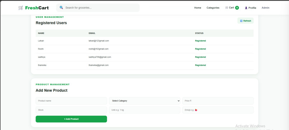
Task: Select the user name thanivika
Action: click(42, 65)
